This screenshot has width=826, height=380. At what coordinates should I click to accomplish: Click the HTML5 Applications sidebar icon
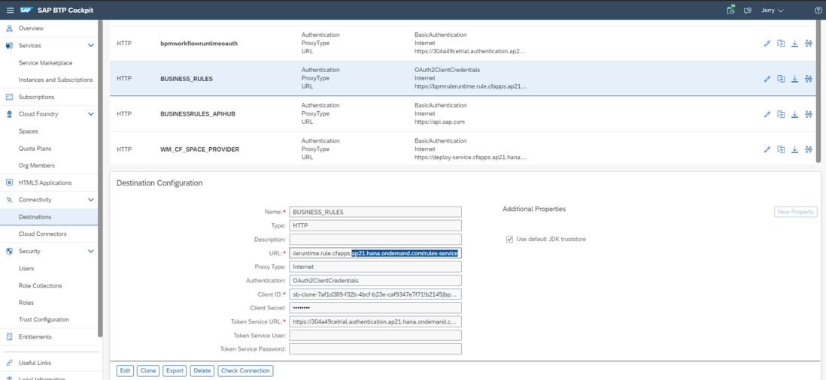pyautogui.click(x=9, y=183)
